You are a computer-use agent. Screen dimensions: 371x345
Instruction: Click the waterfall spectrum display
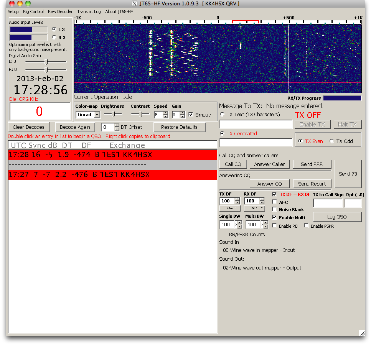click(x=218, y=58)
